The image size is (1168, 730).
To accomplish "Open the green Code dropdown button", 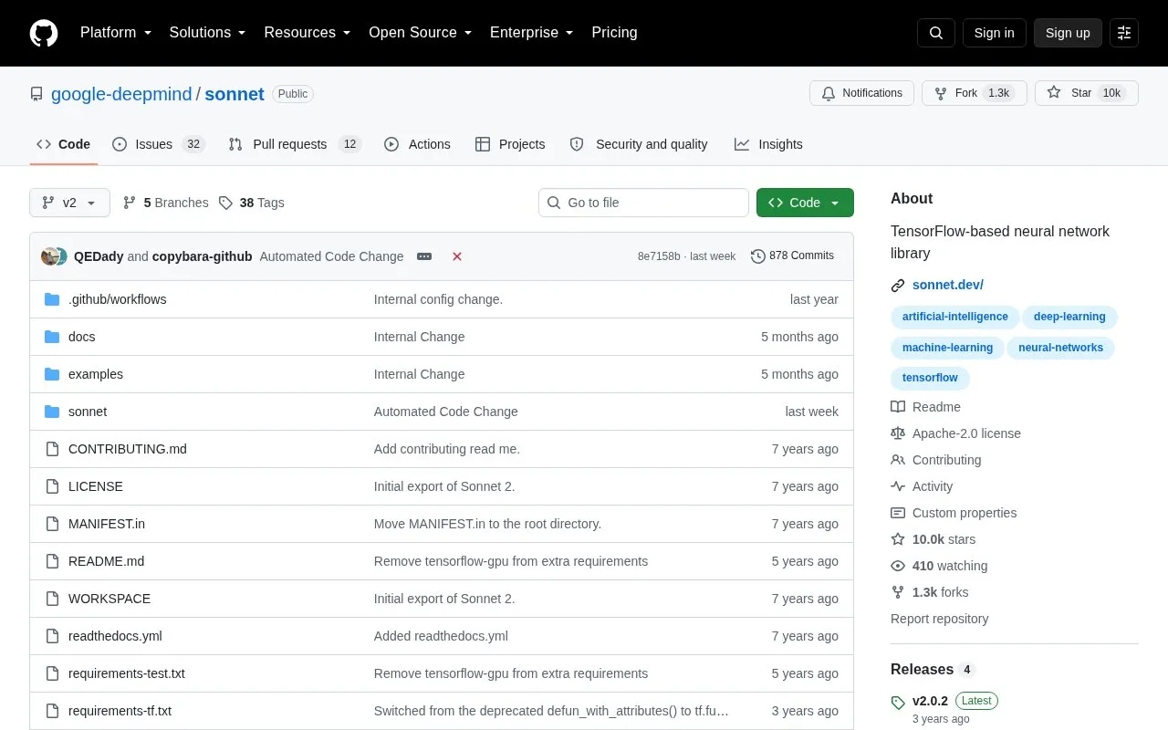I will pyautogui.click(x=805, y=203).
